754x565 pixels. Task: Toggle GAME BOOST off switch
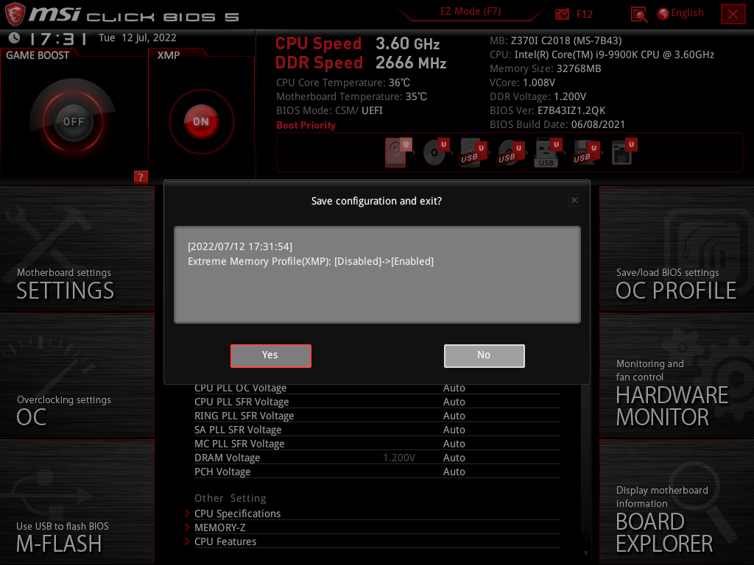[x=72, y=122]
